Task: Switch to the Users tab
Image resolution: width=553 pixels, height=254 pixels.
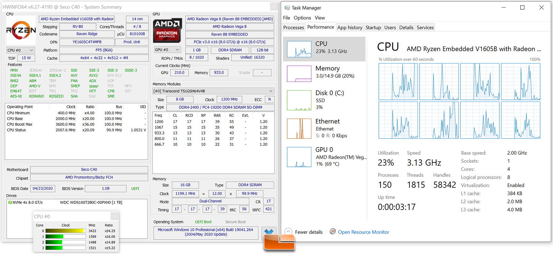Action: 390,27
